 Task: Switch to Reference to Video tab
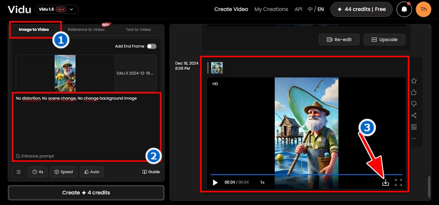point(86,29)
